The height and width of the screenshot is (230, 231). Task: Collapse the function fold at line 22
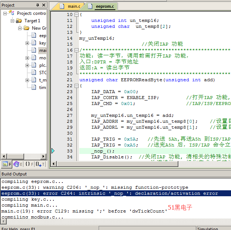(76, 86)
